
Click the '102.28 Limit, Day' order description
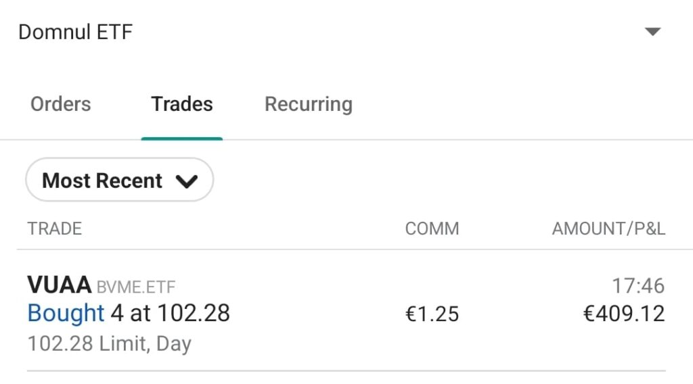point(109,343)
